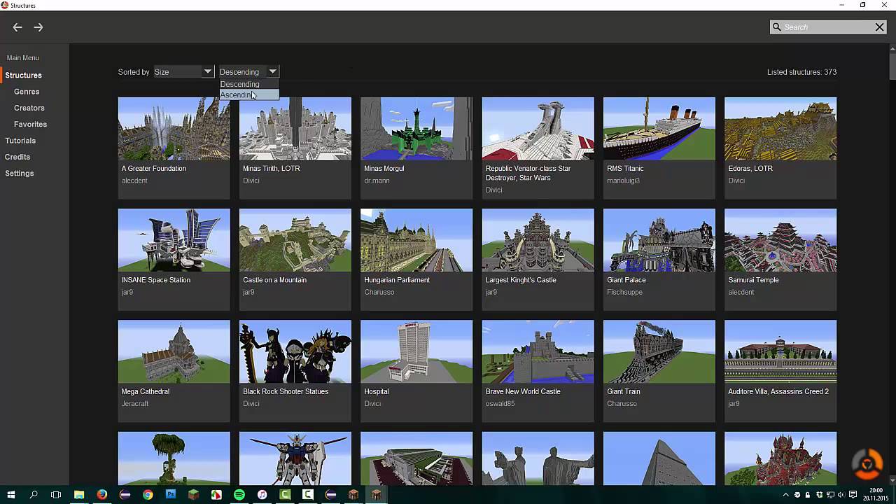
Task: Open A Greater Foundation thumbnail
Action: (174, 129)
